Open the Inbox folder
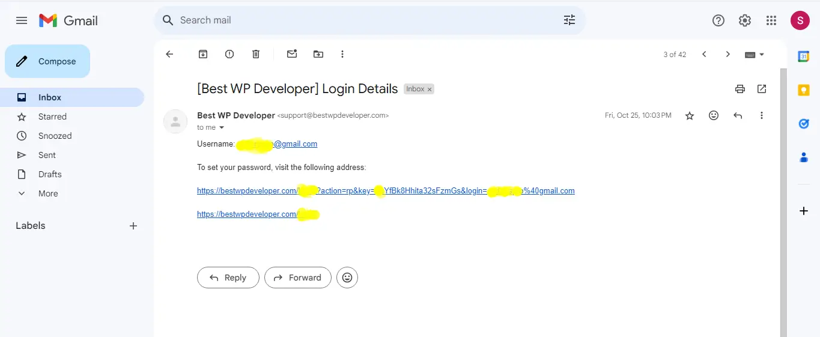Screen dimensions: 820x337 coord(72,97)
